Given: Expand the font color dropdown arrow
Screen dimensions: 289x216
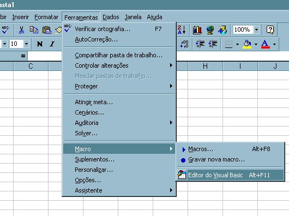Looking at the screenshot, I should click(x=274, y=44).
